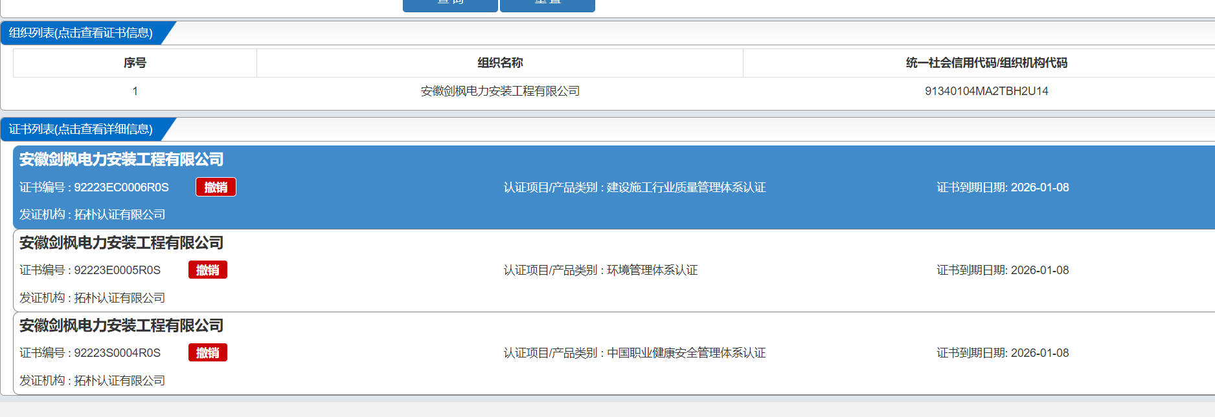Click the 统一社会信用代码/组织机构代码 column header
The height and width of the screenshot is (417, 1215).
point(986,63)
